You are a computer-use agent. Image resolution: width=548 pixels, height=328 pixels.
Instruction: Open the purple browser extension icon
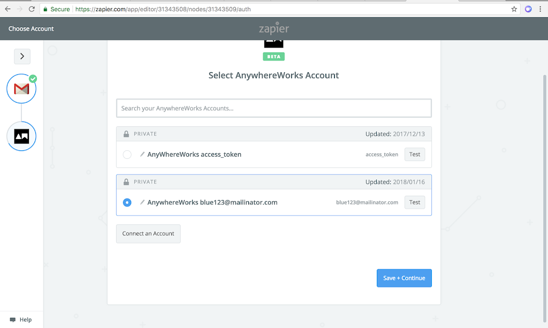pyautogui.click(x=528, y=9)
